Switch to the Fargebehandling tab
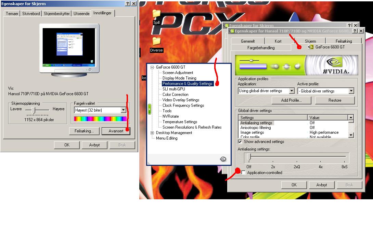The image size is (373, 245). [x=261, y=48]
